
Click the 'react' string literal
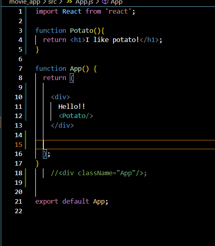pos(118,12)
